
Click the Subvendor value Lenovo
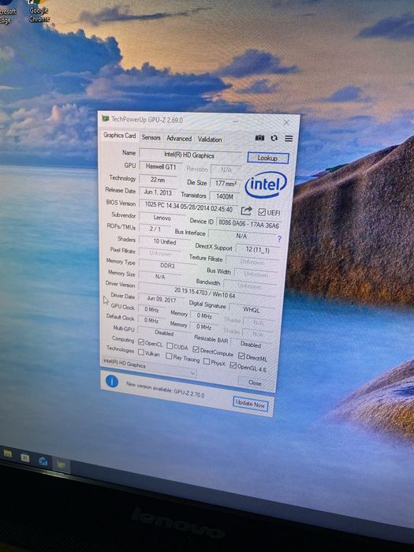[162, 218]
